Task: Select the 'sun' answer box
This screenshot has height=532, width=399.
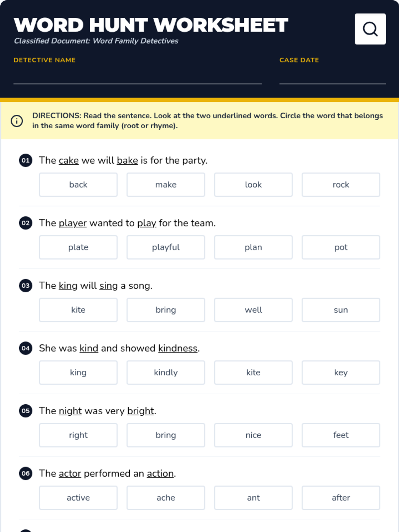Action: coord(341,310)
